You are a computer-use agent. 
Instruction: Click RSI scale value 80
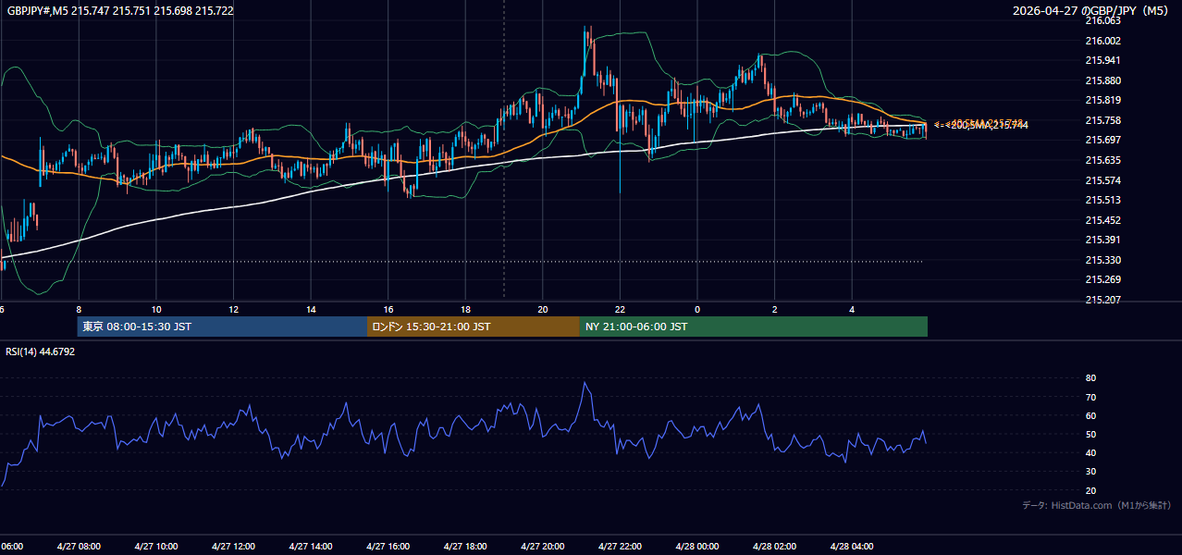pos(1090,378)
